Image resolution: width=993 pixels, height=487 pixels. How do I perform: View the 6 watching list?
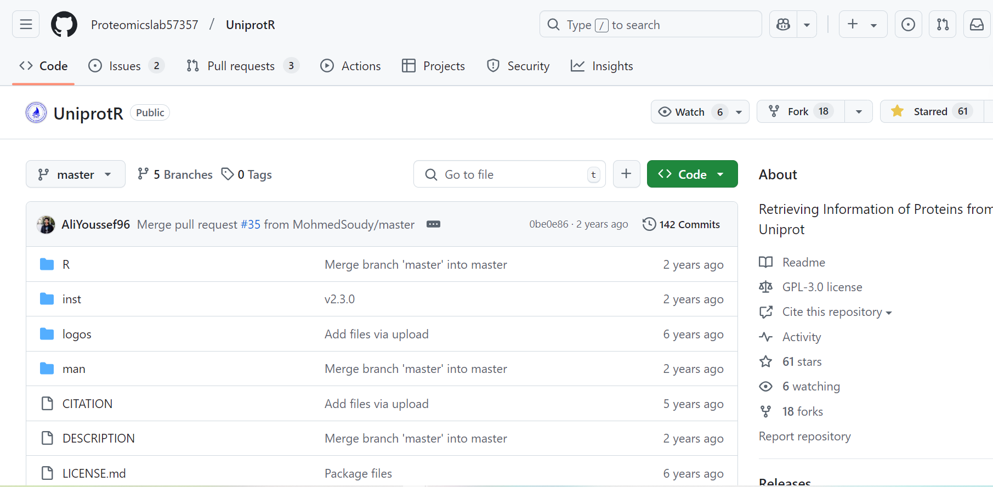pos(811,387)
